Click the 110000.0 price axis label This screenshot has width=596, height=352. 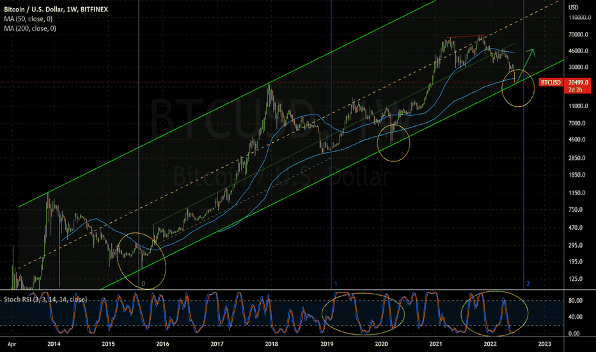[579, 17]
